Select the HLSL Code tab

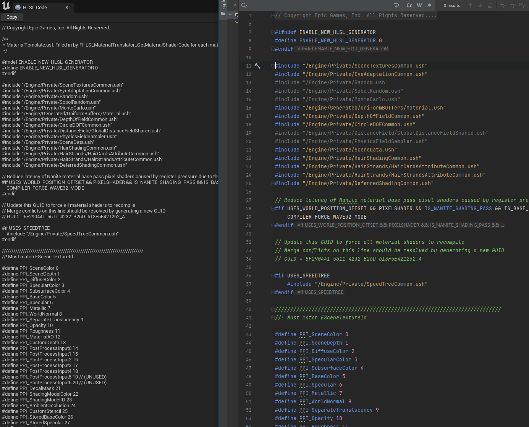(34, 7)
